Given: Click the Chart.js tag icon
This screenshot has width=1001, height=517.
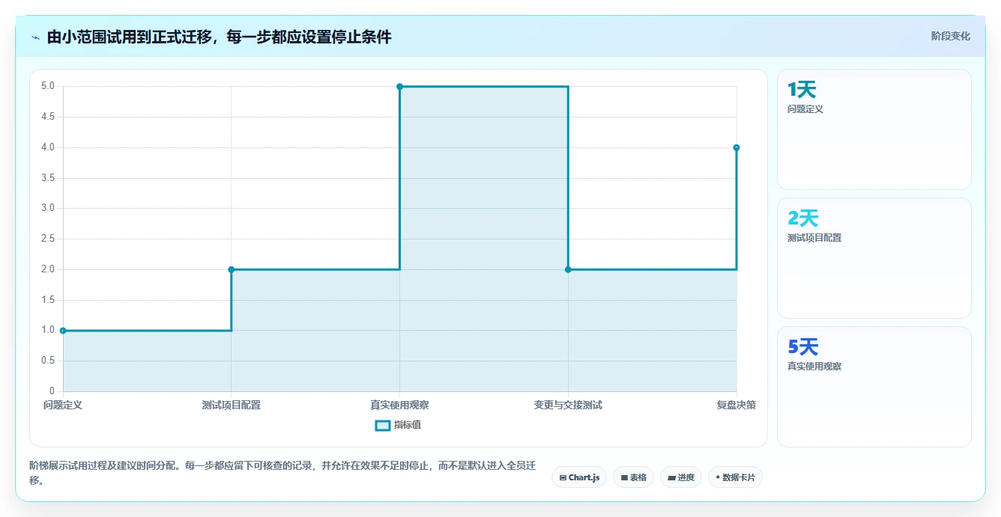Looking at the screenshot, I should coord(563,477).
